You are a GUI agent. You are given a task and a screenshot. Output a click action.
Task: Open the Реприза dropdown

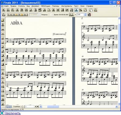click(x=51, y=15)
